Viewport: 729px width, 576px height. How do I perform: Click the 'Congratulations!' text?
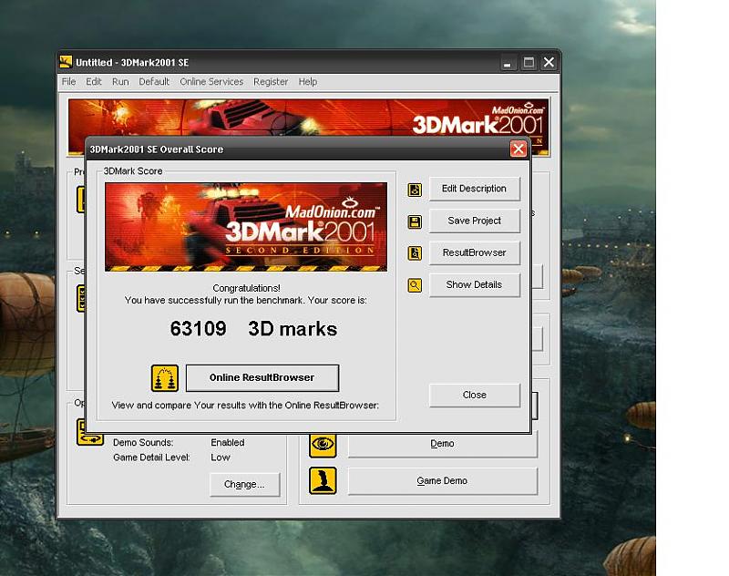pos(246,288)
